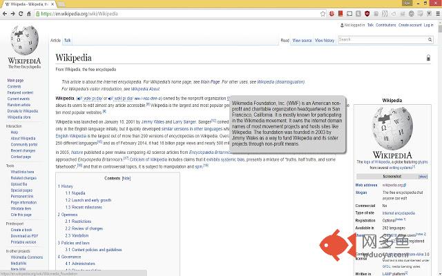Click the browser address bar URL

[x=79, y=14]
